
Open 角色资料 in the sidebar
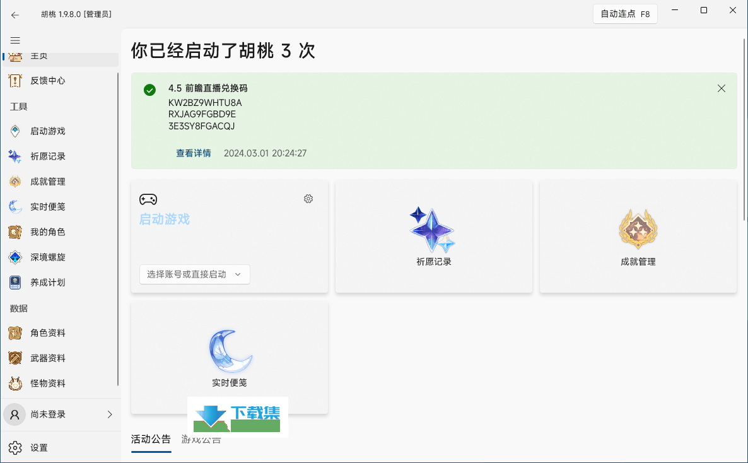[x=60, y=333]
